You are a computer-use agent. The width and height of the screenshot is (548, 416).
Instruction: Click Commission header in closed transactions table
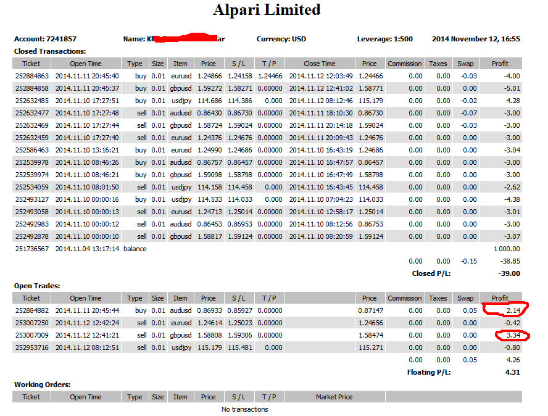pos(405,64)
